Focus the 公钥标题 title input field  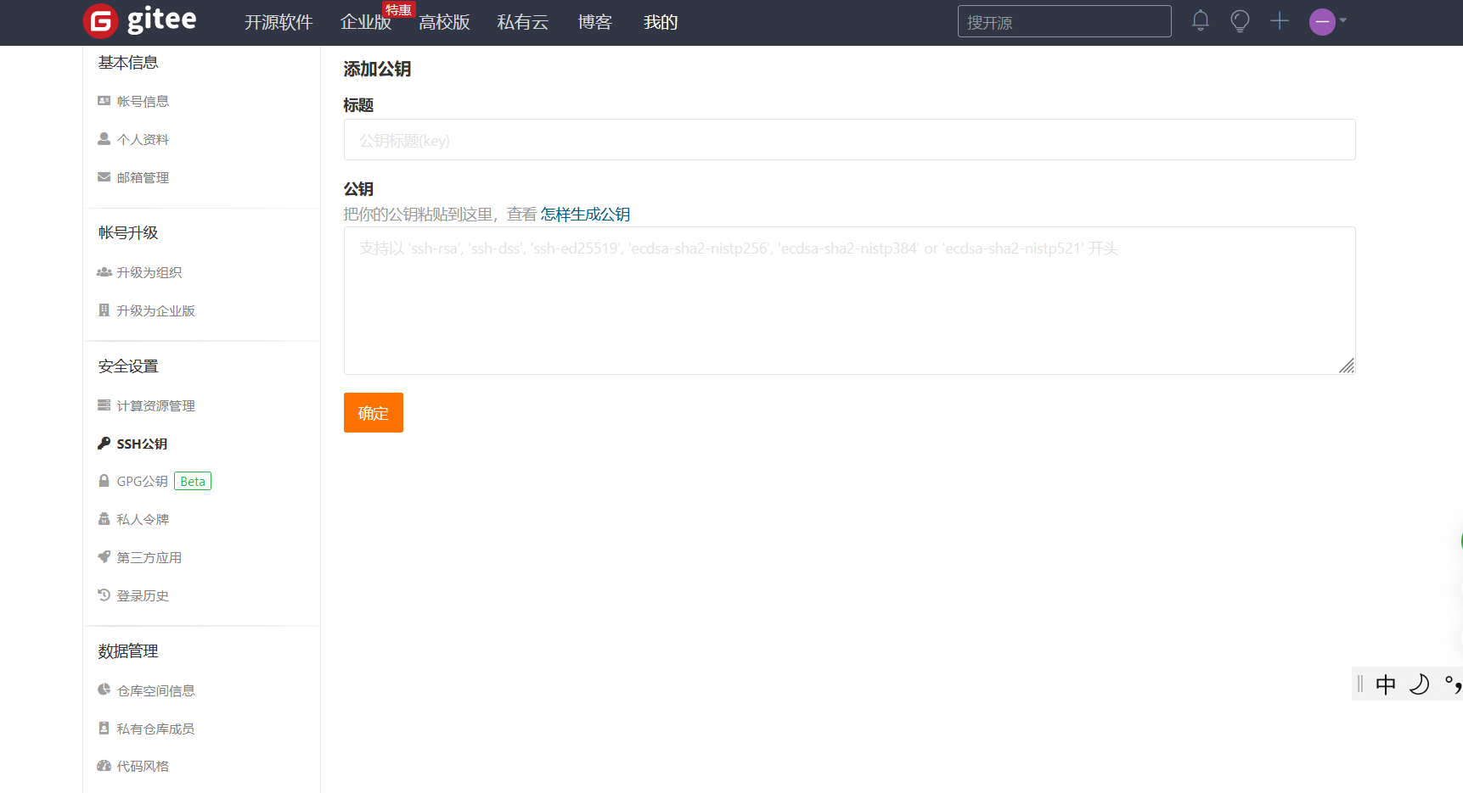(x=849, y=140)
